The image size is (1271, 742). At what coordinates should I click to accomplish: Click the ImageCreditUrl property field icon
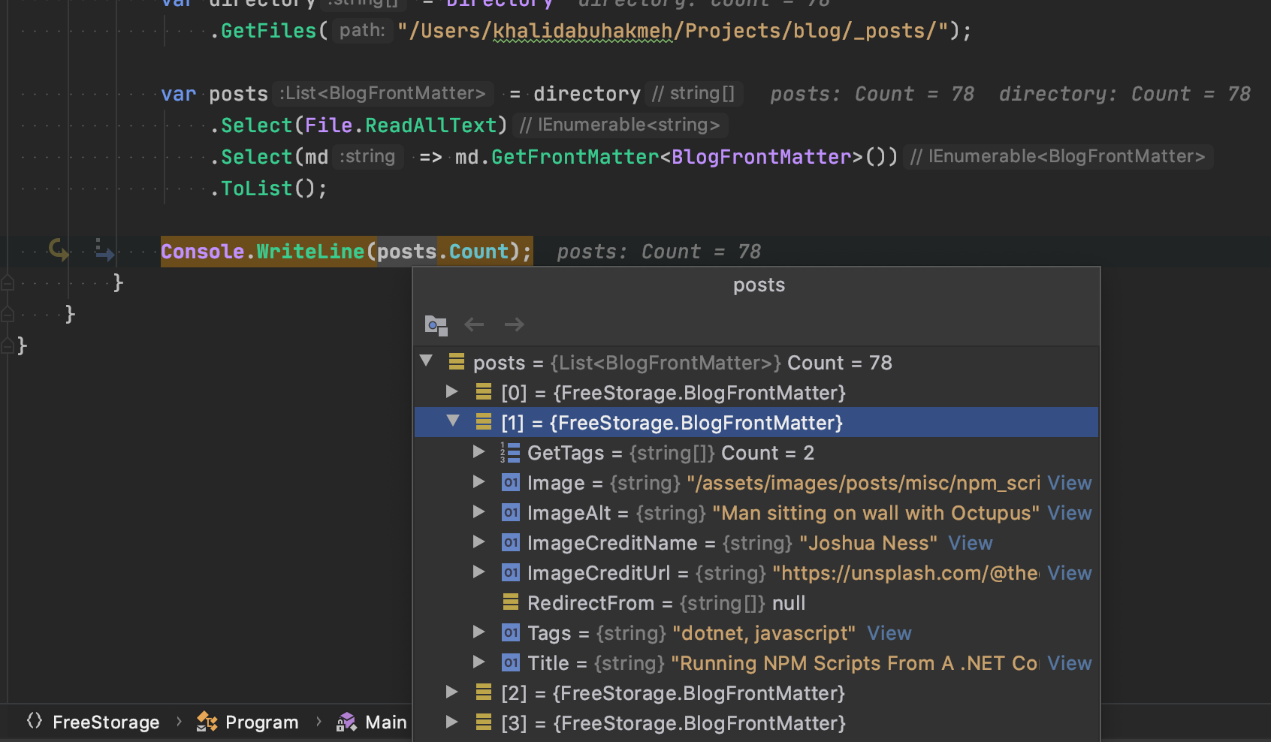pyautogui.click(x=511, y=572)
